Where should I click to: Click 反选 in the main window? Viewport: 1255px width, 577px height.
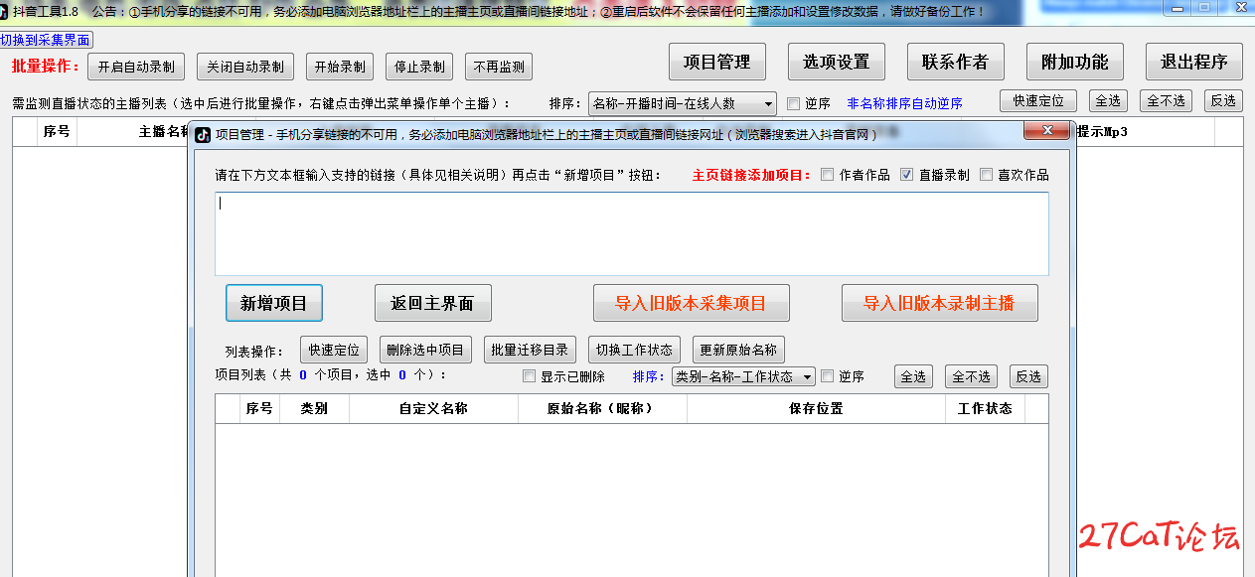point(1223,100)
